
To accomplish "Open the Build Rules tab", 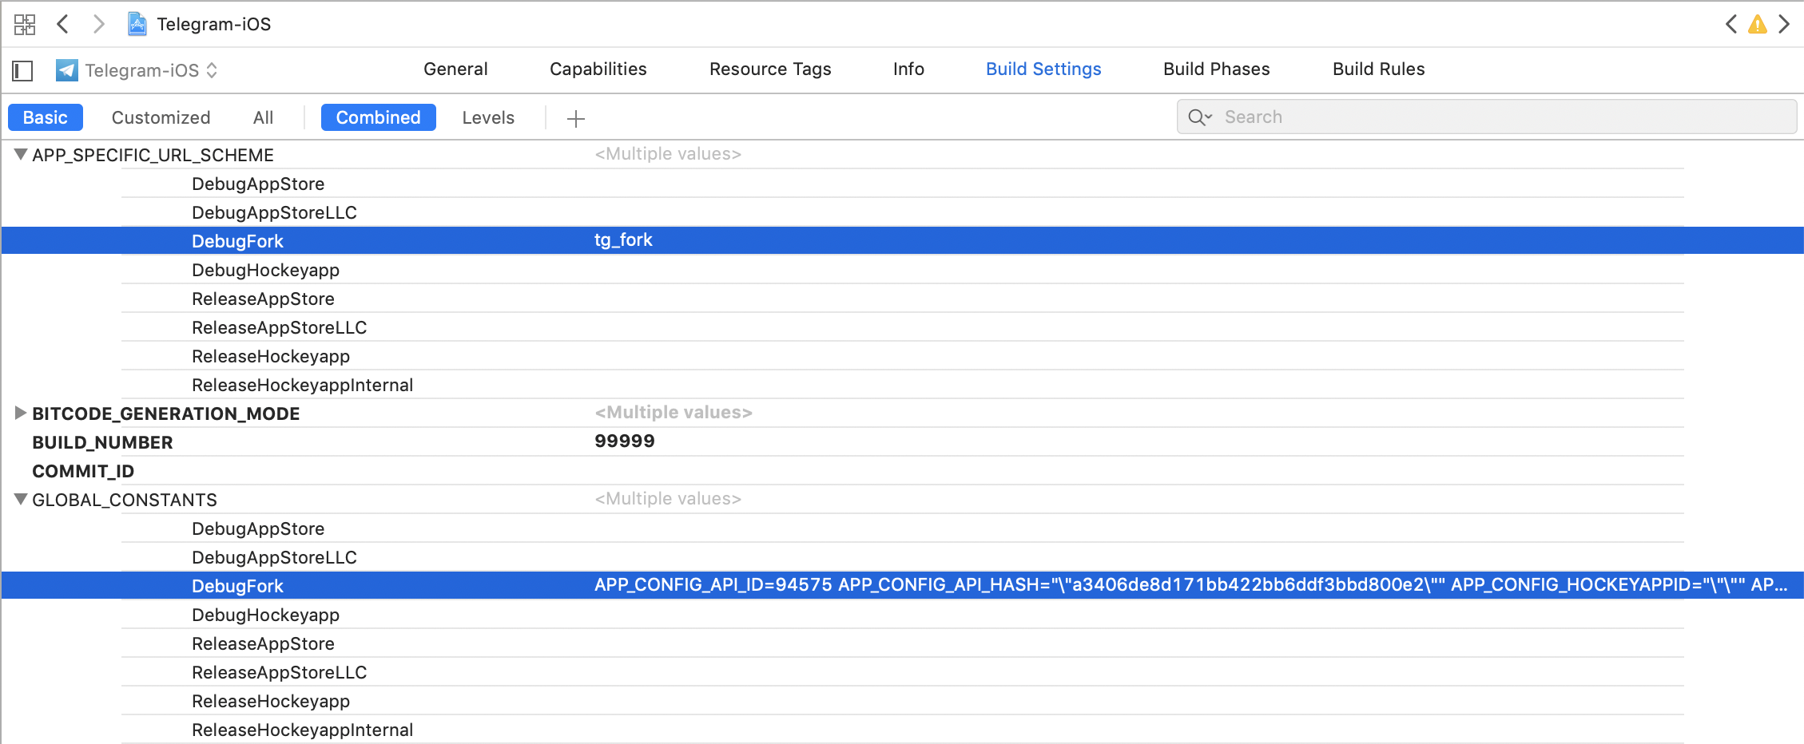I will pos(1378,69).
